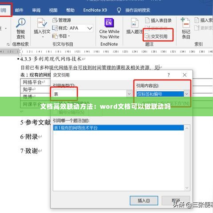Click caption list scroll up arrow
213x213 pixels.
187,128
